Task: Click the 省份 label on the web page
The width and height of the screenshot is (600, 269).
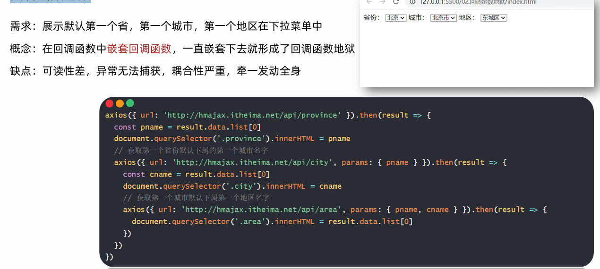Action: [372, 18]
